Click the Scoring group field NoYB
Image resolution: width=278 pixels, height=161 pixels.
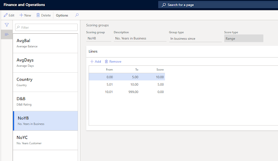click(99, 39)
